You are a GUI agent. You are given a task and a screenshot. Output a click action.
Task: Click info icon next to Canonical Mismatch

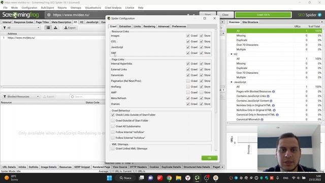click(262, 119)
